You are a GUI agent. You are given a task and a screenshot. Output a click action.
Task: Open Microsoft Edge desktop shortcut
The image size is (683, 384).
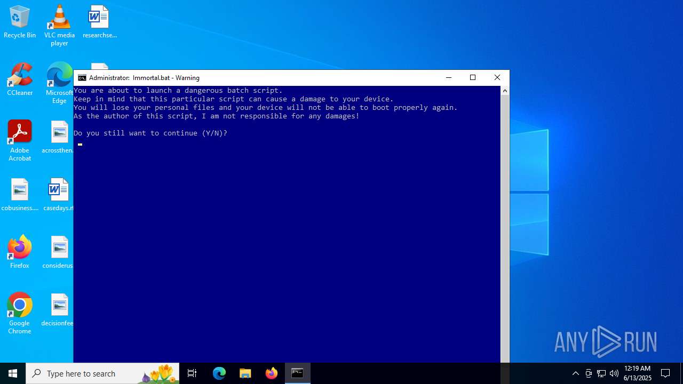(59, 83)
